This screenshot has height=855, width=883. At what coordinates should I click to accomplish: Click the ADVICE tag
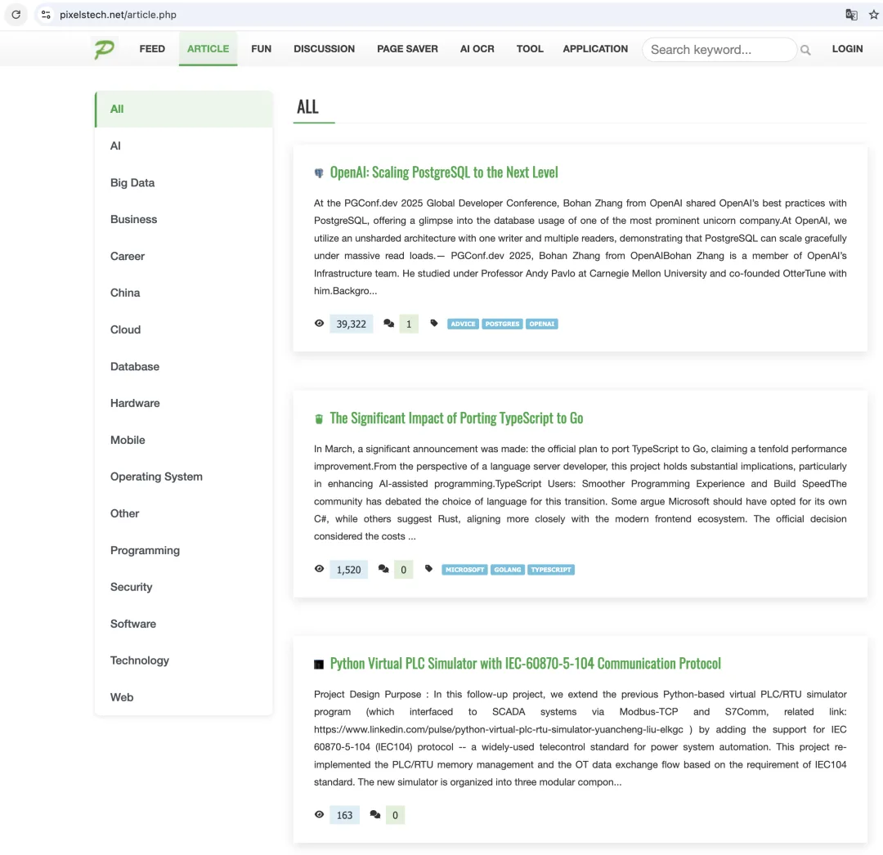coord(463,324)
